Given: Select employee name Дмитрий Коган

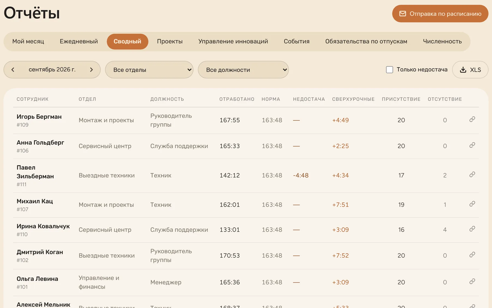Looking at the screenshot, I should click(x=40, y=252).
